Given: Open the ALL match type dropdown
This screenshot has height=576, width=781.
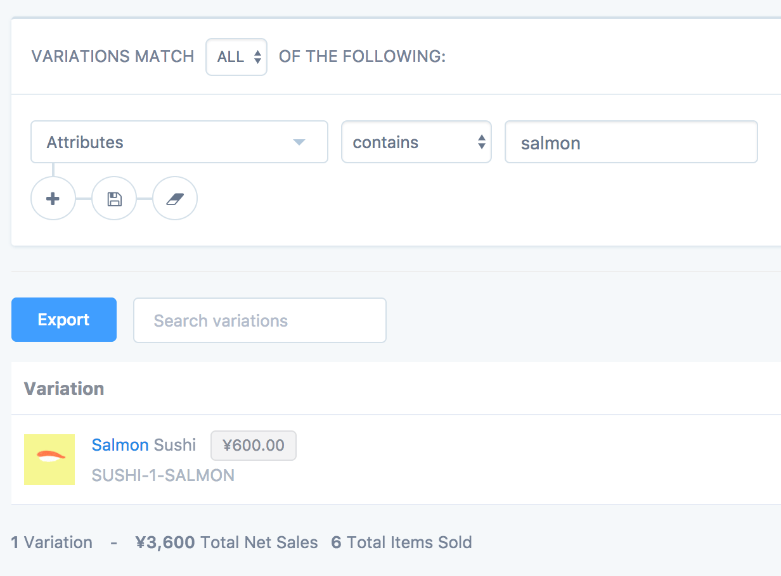Looking at the screenshot, I should (236, 57).
